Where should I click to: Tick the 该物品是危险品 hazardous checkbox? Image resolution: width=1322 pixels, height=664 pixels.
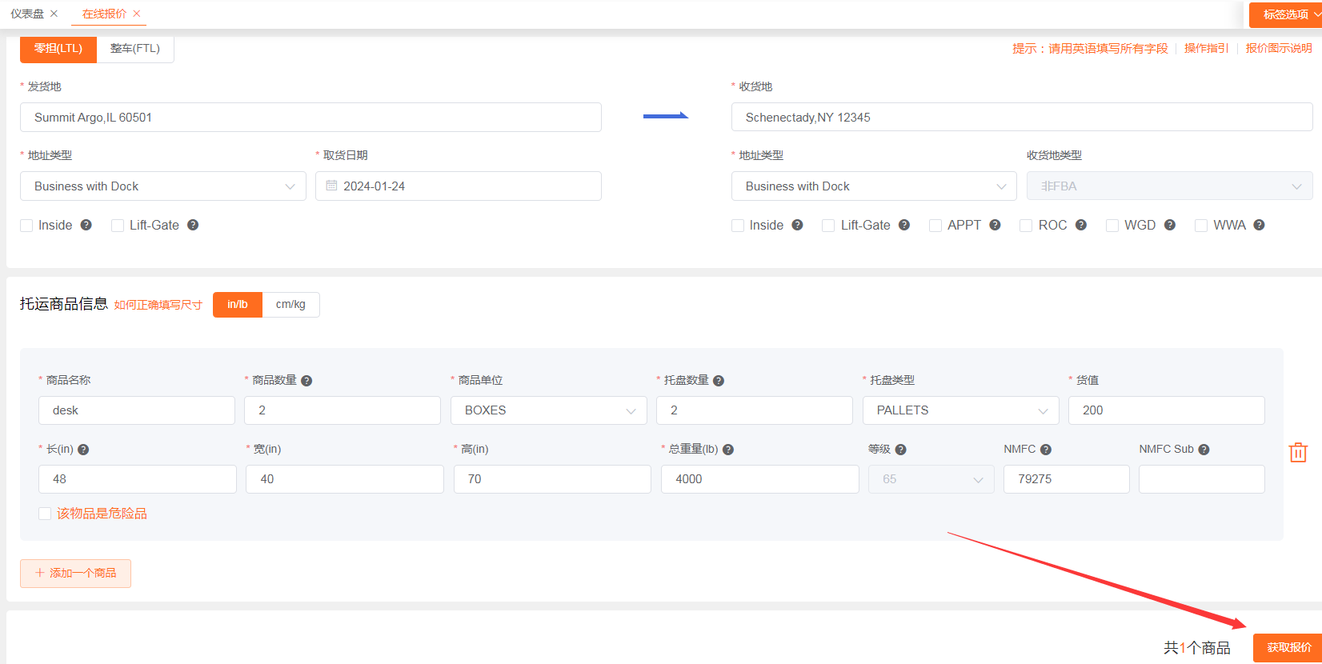pos(45,514)
